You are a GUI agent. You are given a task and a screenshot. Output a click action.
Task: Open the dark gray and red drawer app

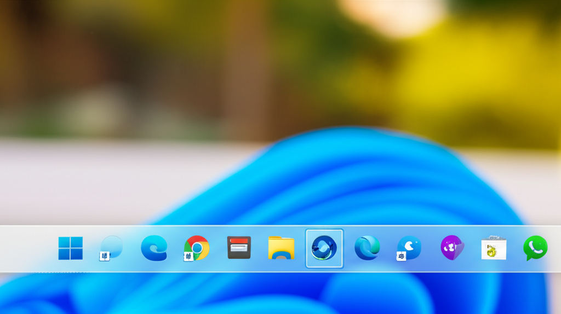click(239, 248)
